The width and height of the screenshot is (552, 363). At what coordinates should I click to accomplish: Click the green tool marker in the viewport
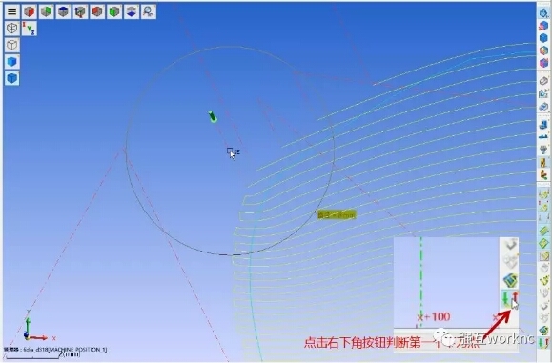(x=213, y=116)
